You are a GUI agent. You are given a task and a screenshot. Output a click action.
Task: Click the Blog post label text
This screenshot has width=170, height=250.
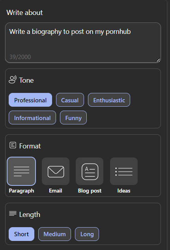pyautogui.click(x=90, y=191)
